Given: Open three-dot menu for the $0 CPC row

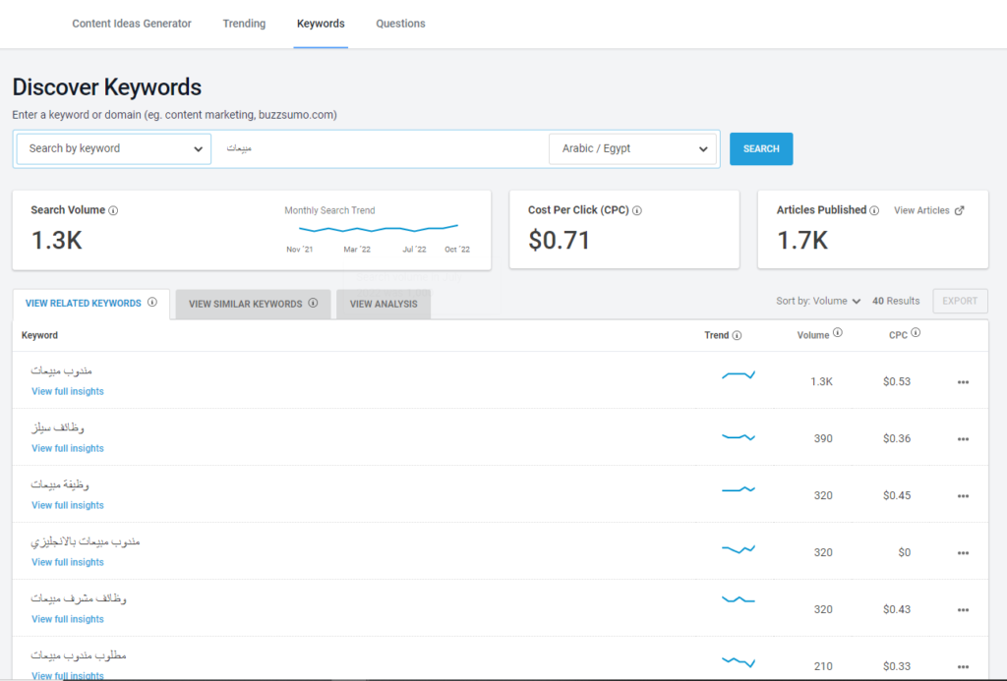Looking at the screenshot, I should pyautogui.click(x=963, y=553).
